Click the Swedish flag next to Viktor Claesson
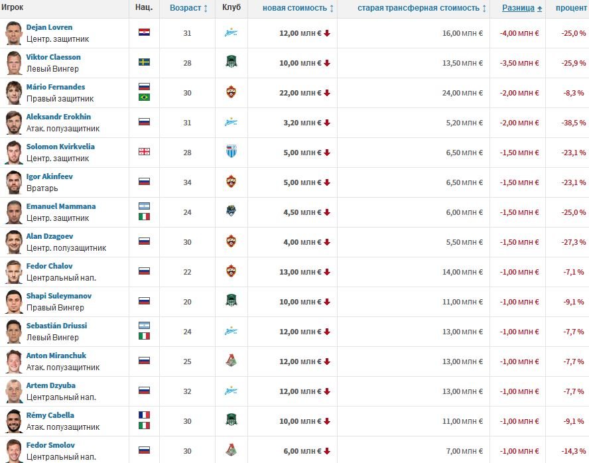589x463 pixels. click(144, 62)
